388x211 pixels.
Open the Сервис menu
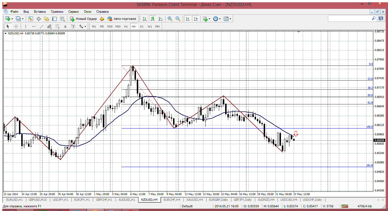pos(73,12)
